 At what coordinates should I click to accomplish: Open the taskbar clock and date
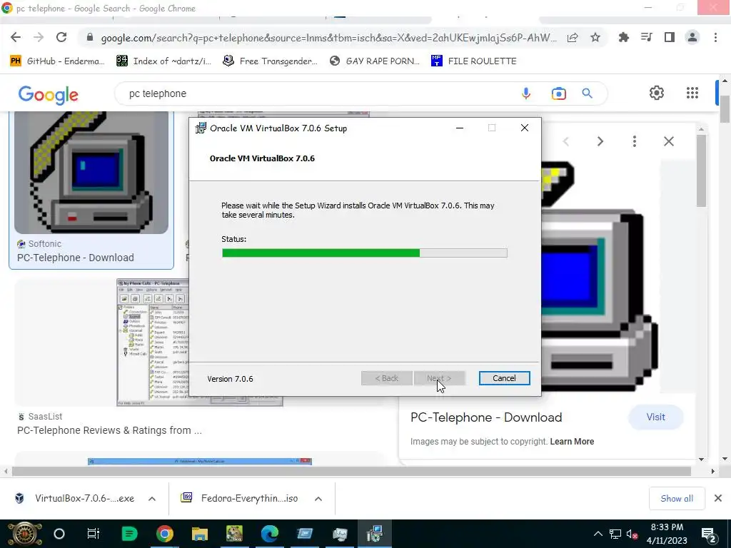click(667, 534)
